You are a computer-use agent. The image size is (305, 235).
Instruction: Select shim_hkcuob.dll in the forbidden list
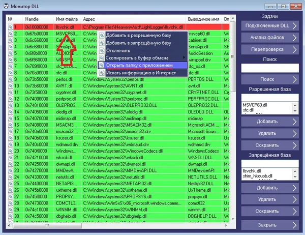click(x=257, y=176)
